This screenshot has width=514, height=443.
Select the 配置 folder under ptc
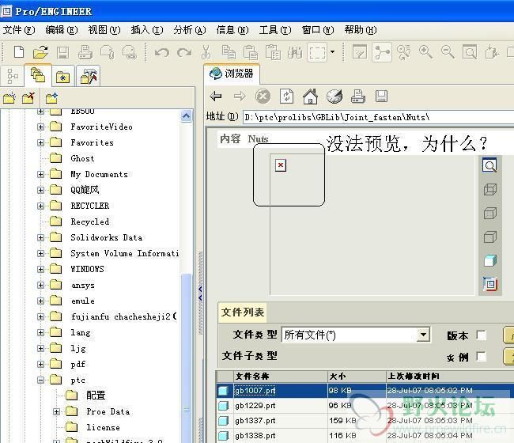(96, 396)
